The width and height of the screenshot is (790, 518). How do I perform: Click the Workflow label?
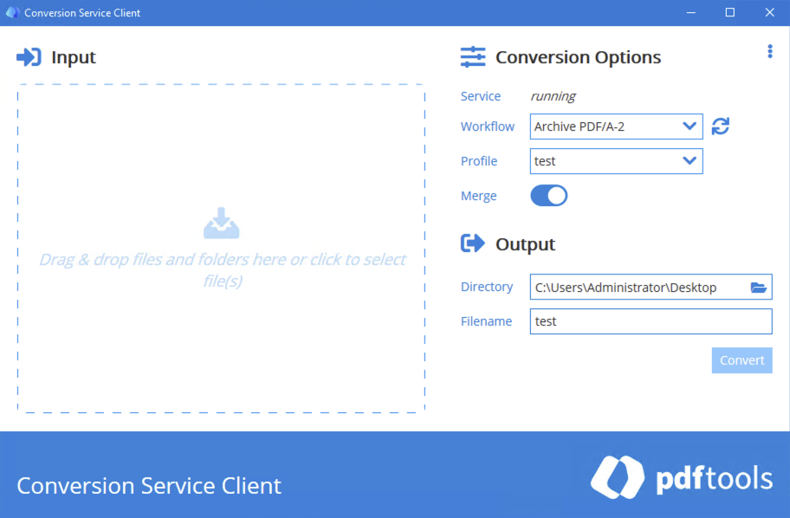487,126
